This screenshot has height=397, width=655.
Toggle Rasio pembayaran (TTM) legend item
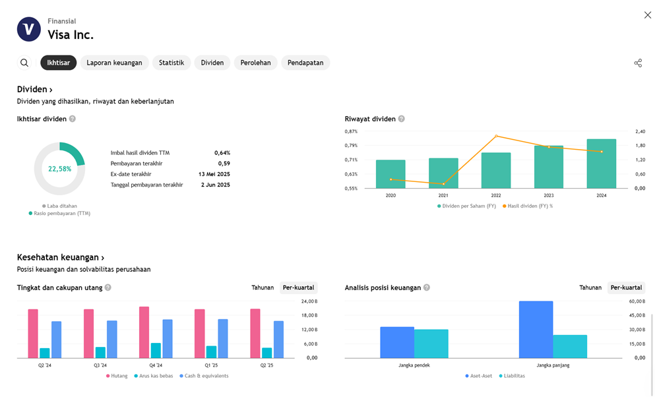click(x=59, y=213)
